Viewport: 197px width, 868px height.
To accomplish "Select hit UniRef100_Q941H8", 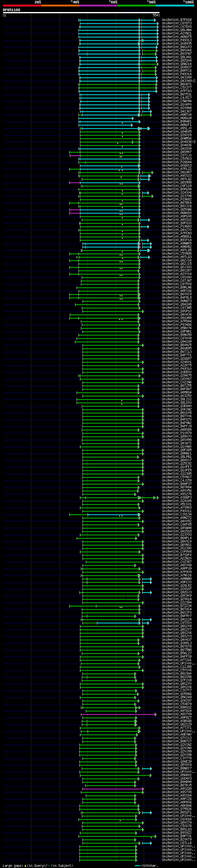I will pos(177,305).
